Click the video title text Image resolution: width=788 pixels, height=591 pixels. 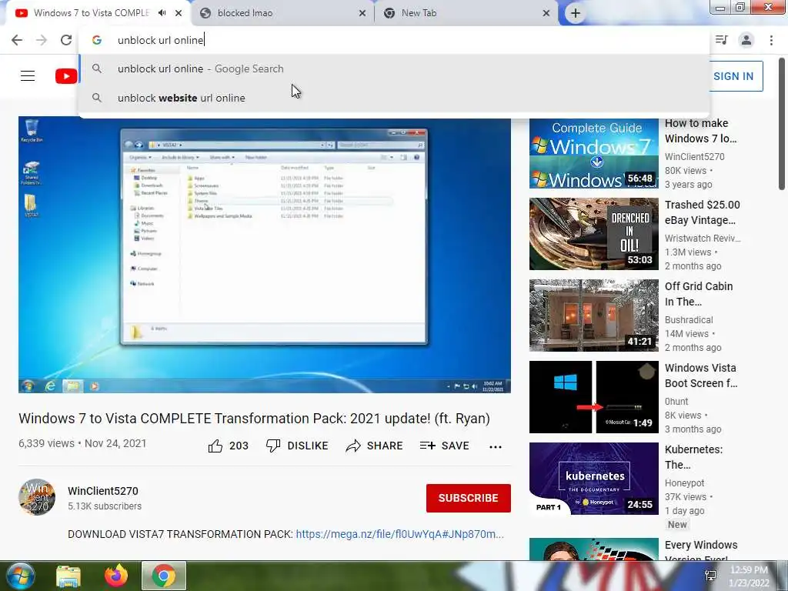pyautogui.click(x=254, y=418)
